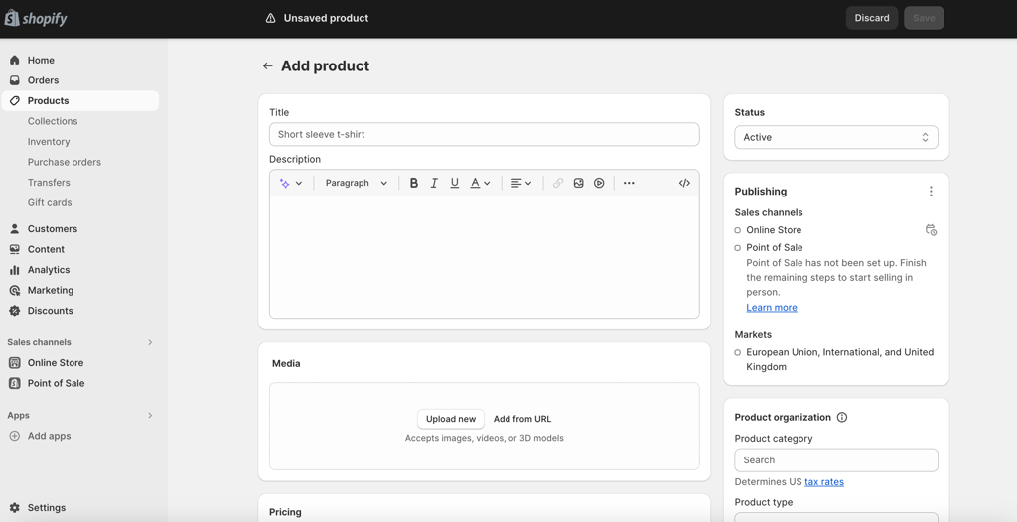Click the product Title input field

point(484,134)
